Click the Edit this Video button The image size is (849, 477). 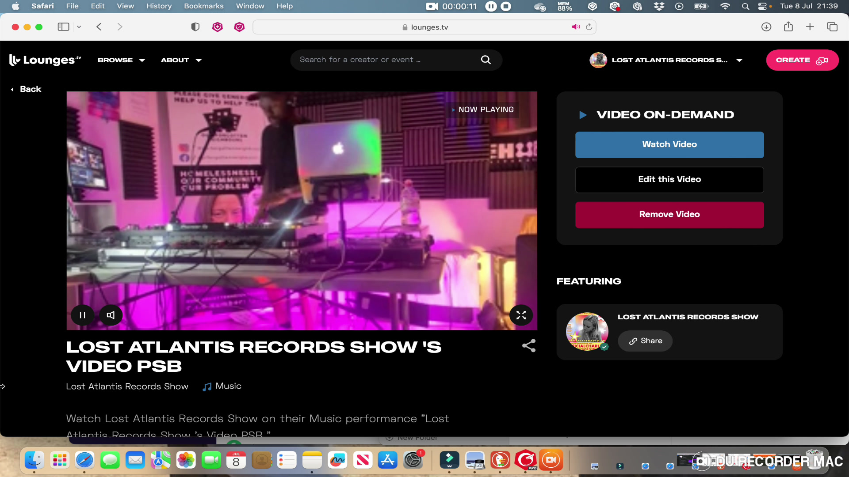click(669, 179)
